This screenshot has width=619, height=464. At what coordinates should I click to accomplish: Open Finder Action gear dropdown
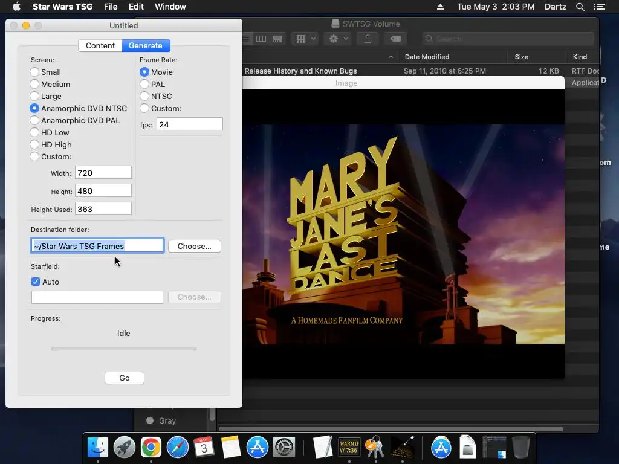pyautogui.click(x=337, y=39)
